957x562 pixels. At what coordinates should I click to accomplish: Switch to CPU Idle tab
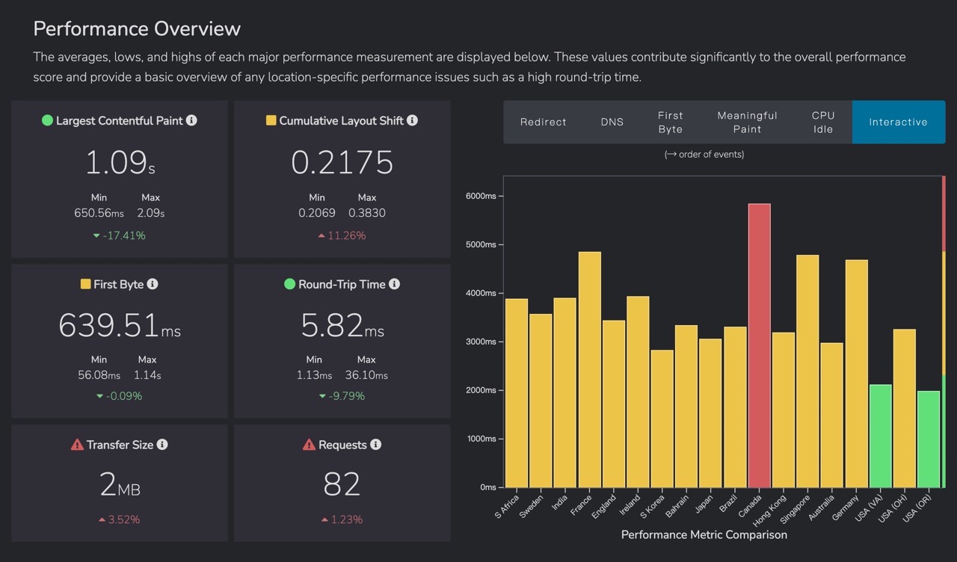(x=823, y=122)
